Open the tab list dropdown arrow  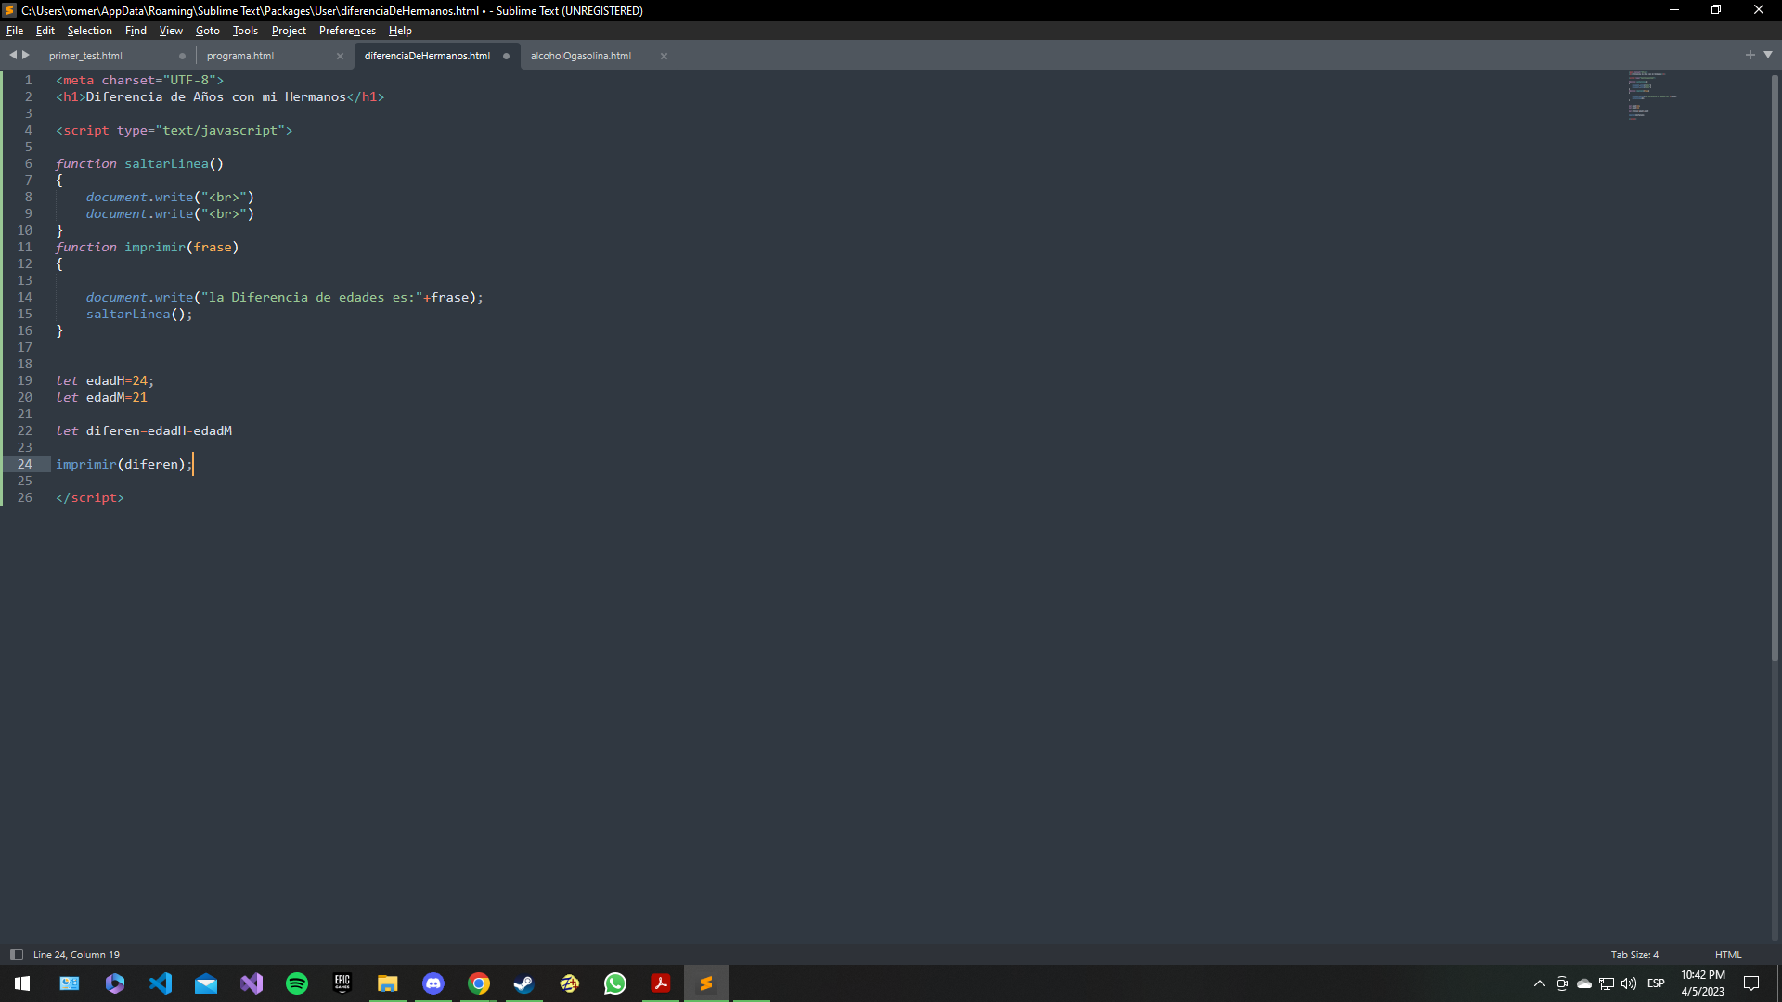point(1768,55)
